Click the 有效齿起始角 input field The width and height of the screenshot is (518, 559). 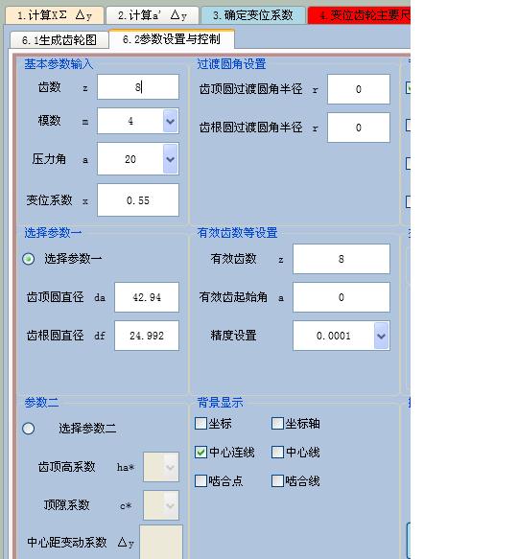(x=341, y=297)
